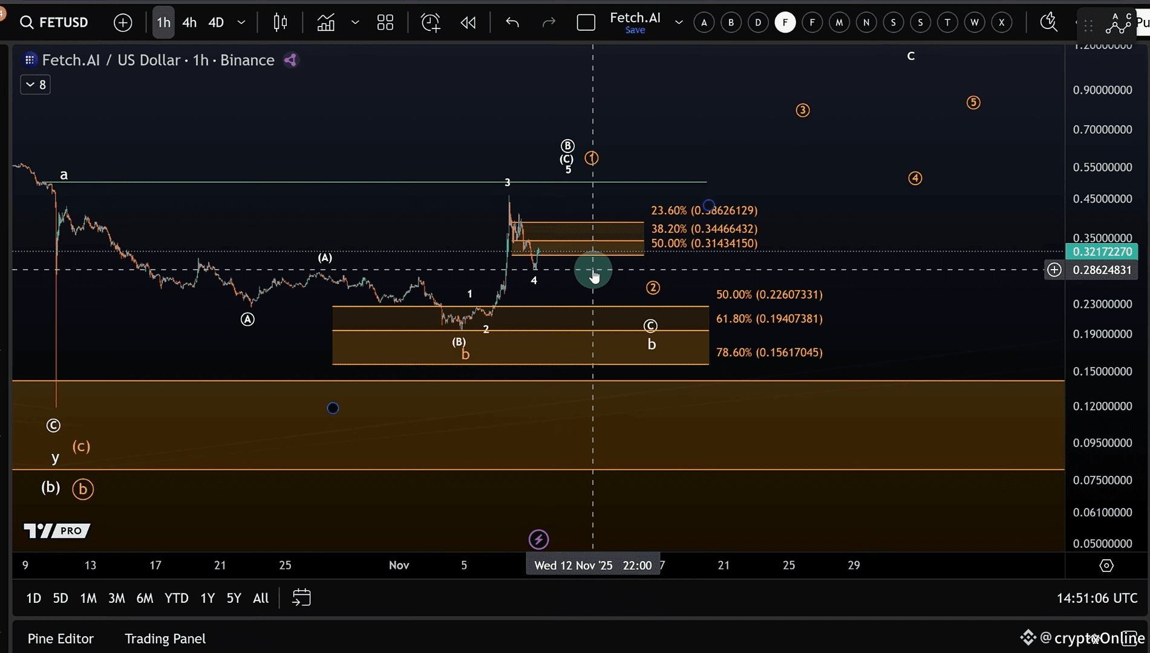The image size is (1150, 653).
Task: Switch to the 4h timeframe
Action: click(x=189, y=23)
